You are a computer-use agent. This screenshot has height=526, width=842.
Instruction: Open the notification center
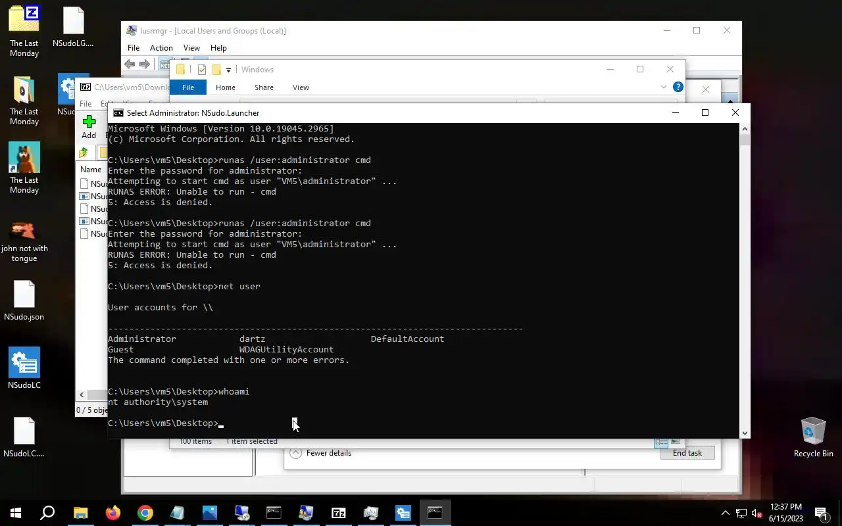821,513
